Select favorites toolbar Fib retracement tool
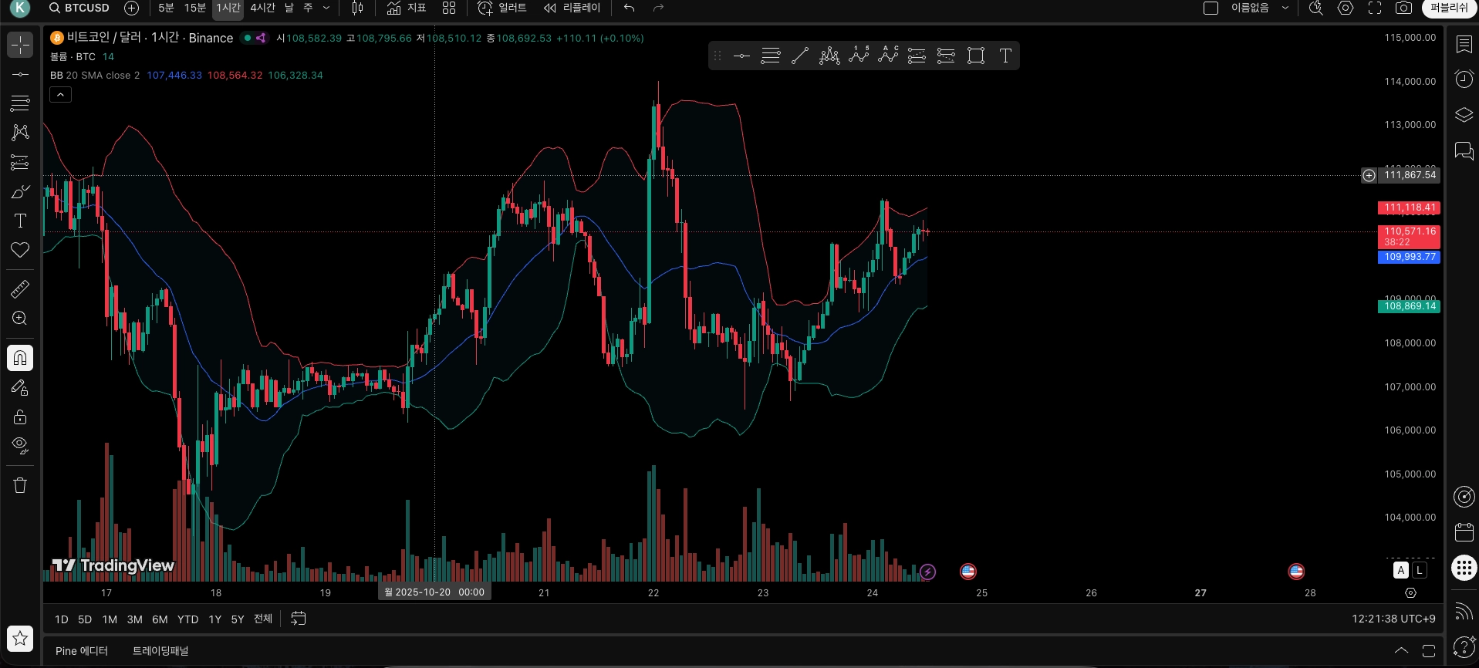Viewport: 1479px width, 668px height. (770, 56)
